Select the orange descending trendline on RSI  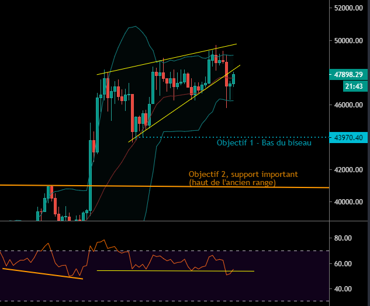pos(43,274)
